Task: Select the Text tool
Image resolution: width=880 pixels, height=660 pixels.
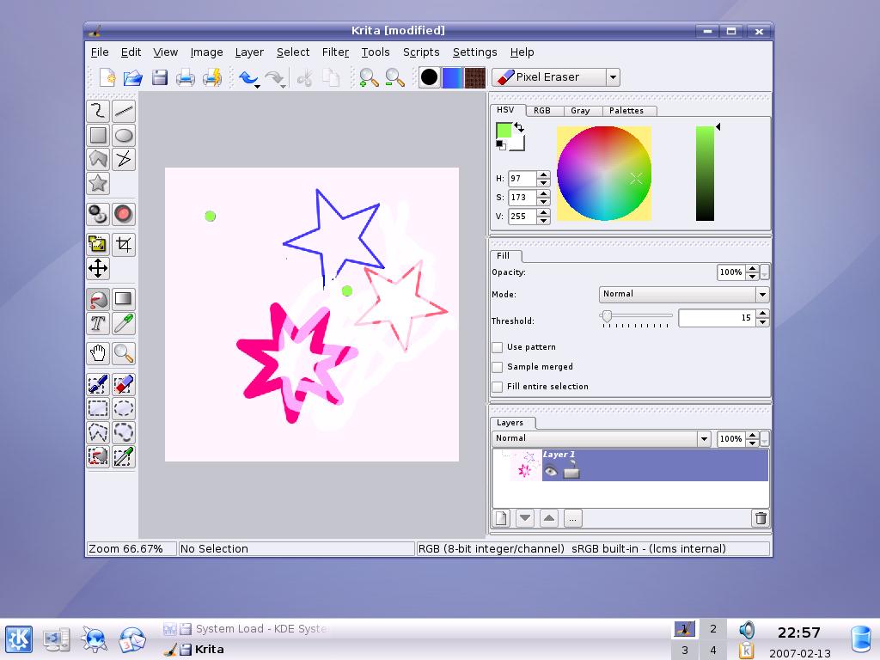Action: 98,323
